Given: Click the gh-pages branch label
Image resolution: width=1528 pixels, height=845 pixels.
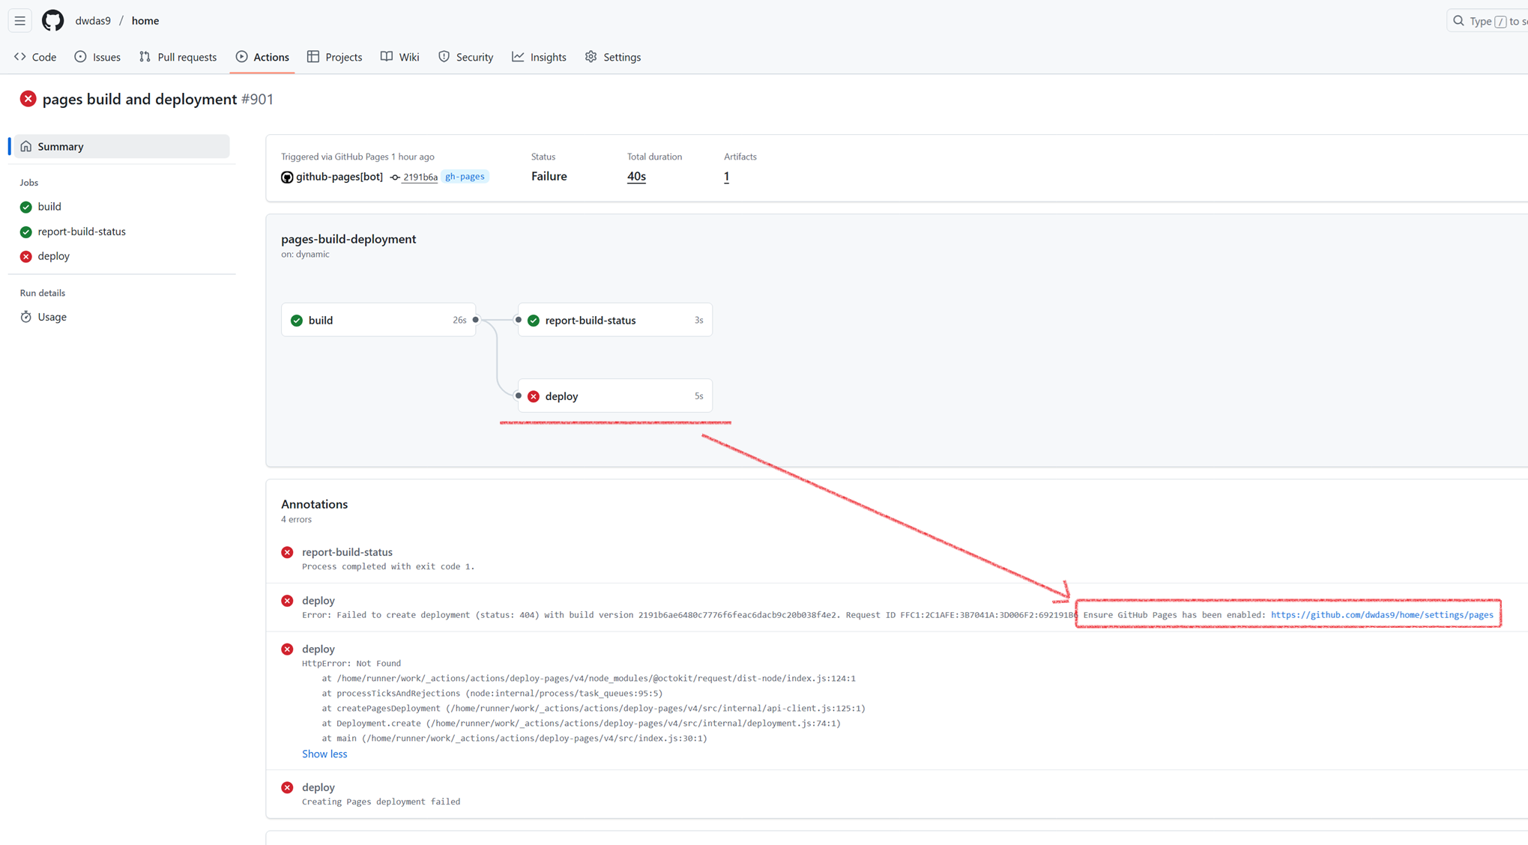Looking at the screenshot, I should pos(465,177).
